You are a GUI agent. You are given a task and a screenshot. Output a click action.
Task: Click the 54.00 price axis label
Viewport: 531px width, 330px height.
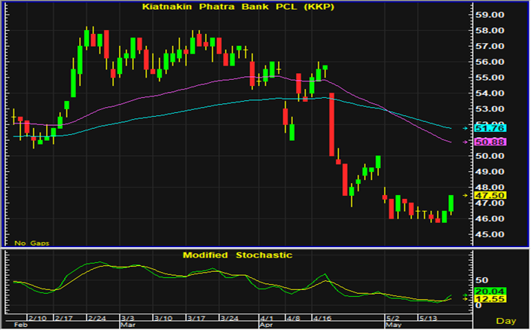[x=490, y=93]
